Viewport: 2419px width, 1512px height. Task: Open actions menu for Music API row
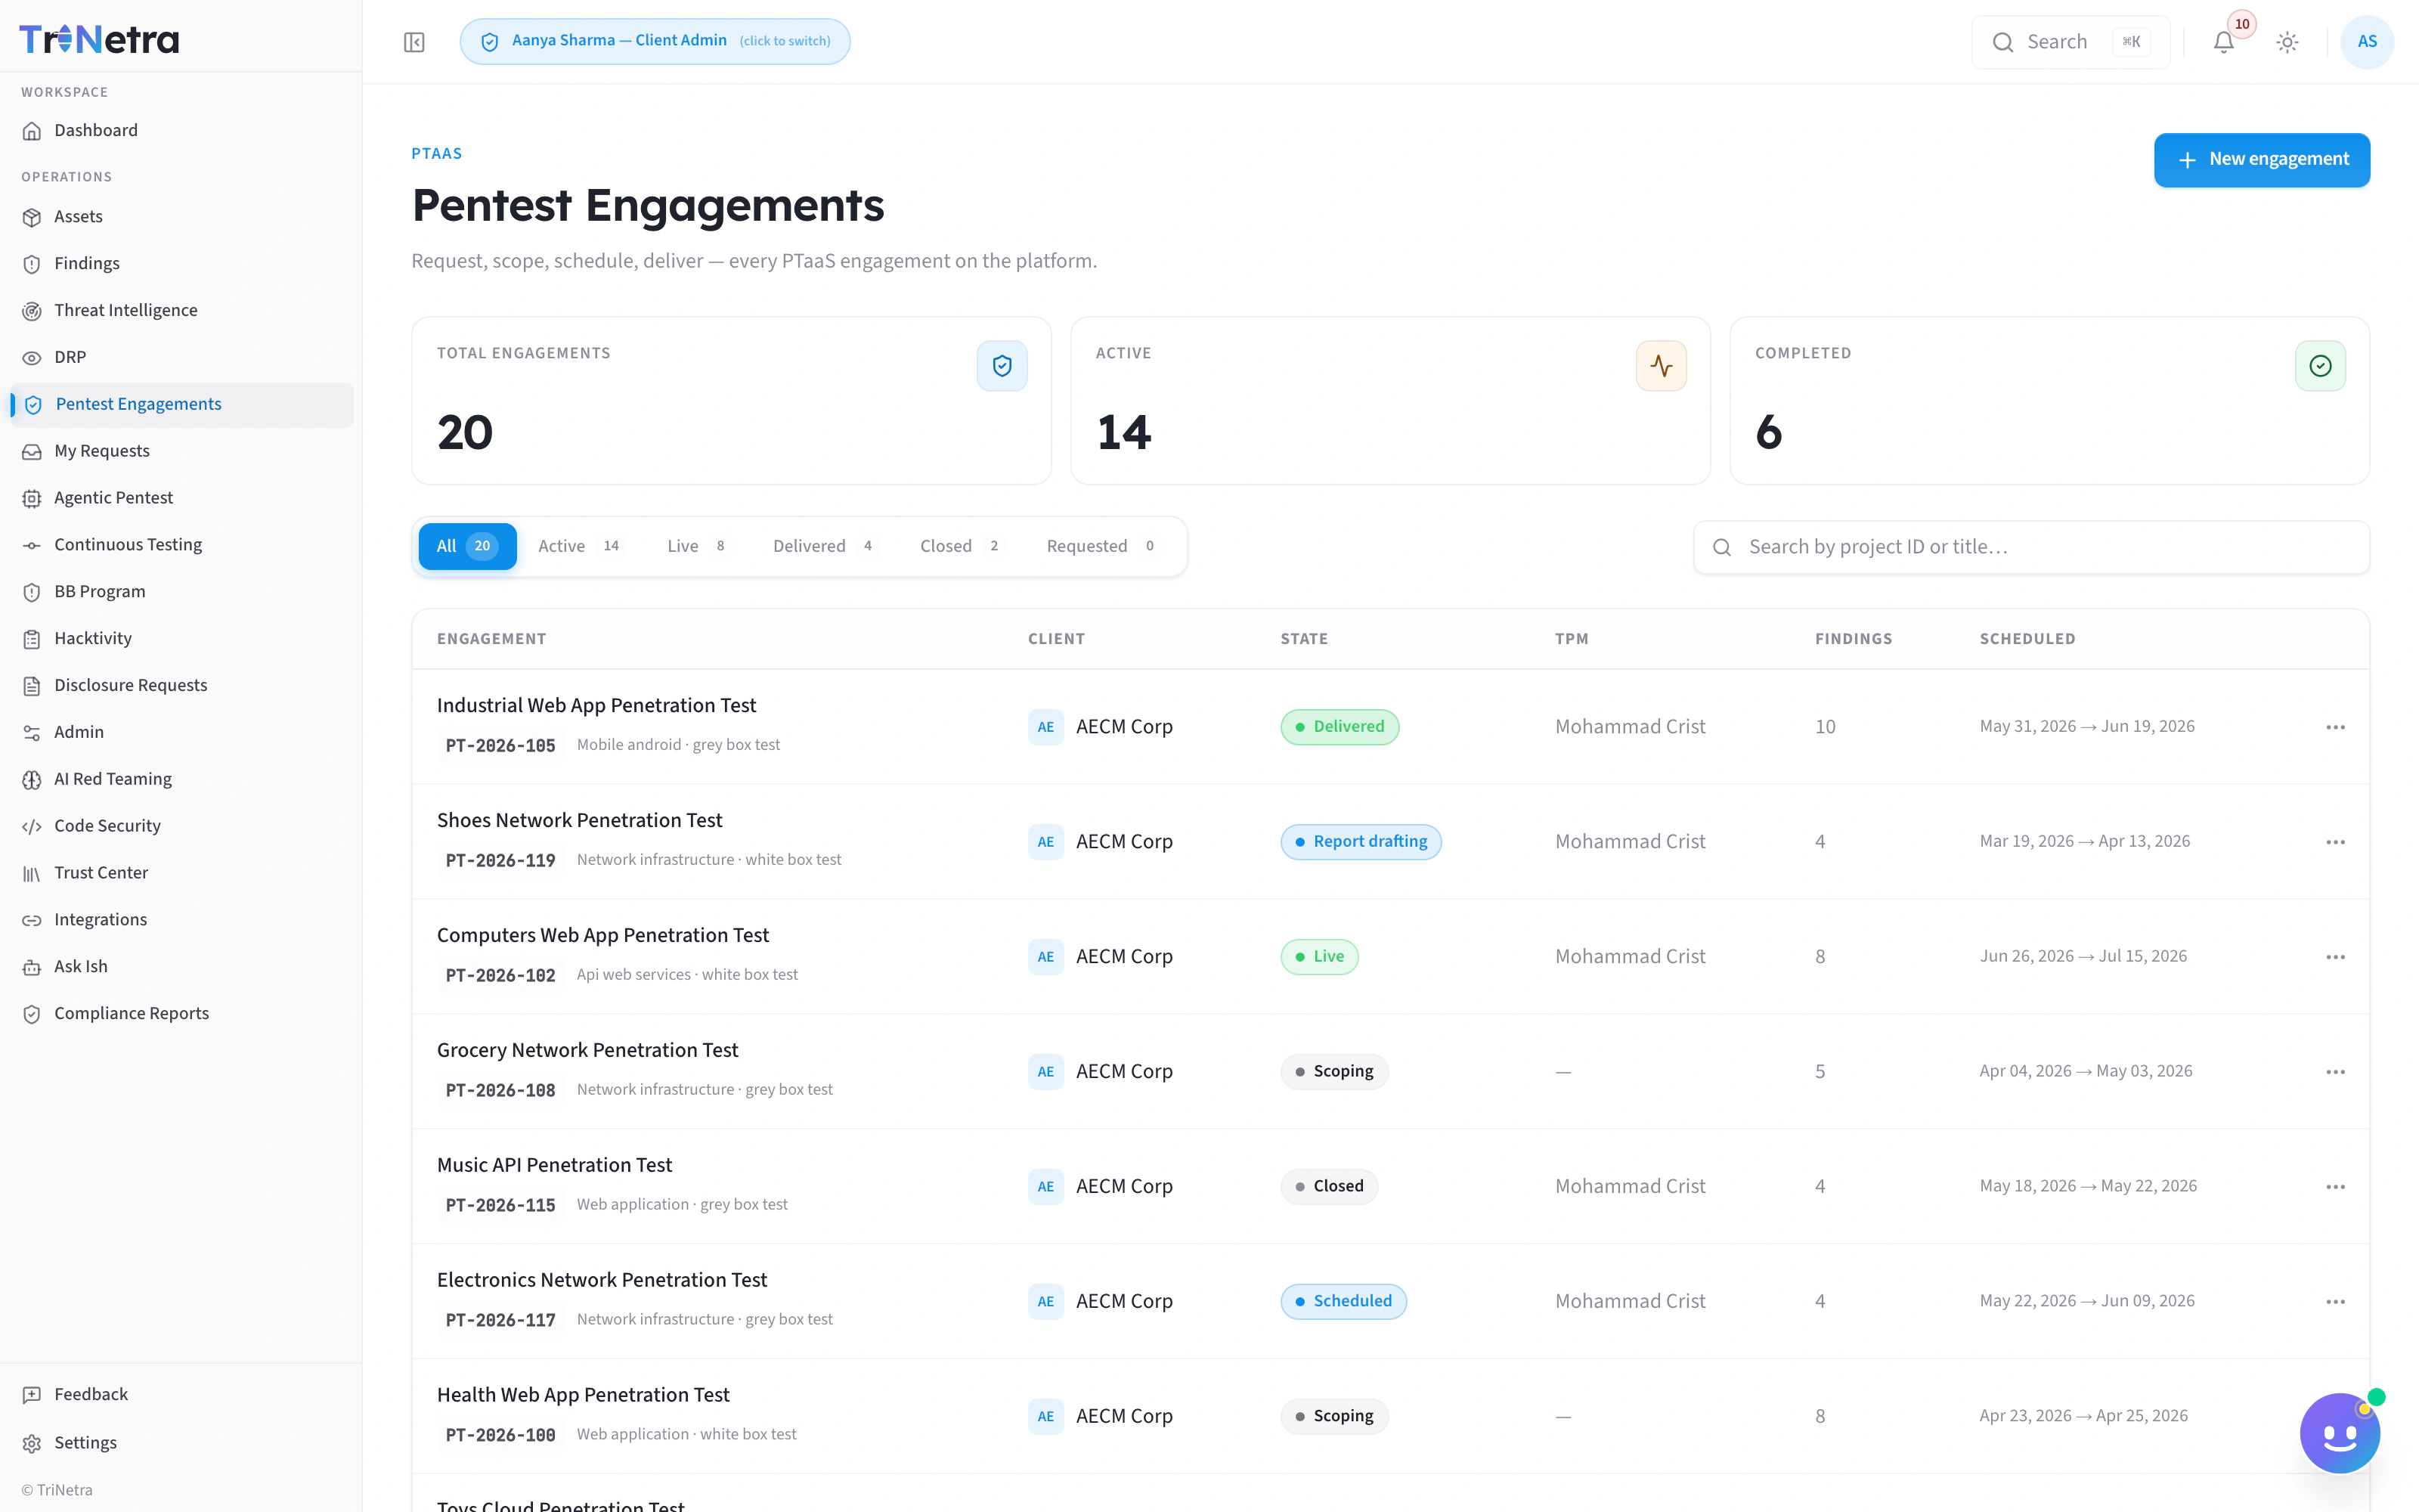[2335, 1187]
